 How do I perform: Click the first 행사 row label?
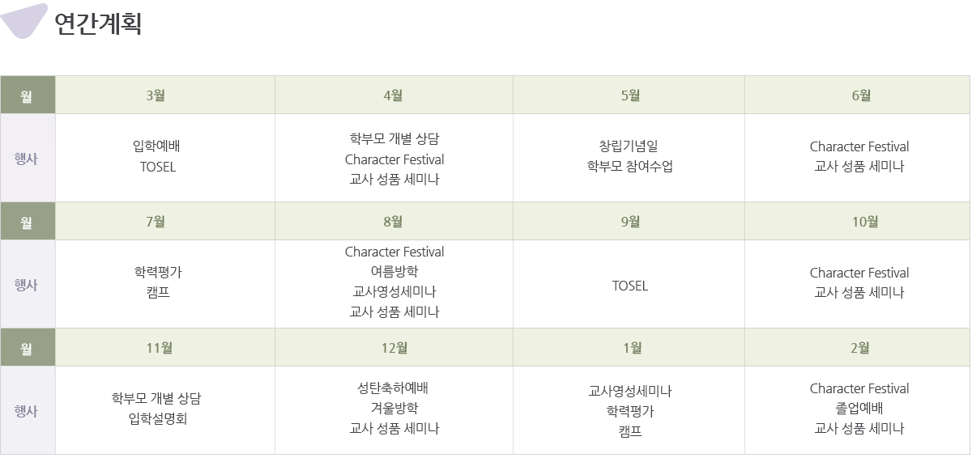click(x=27, y=159)
